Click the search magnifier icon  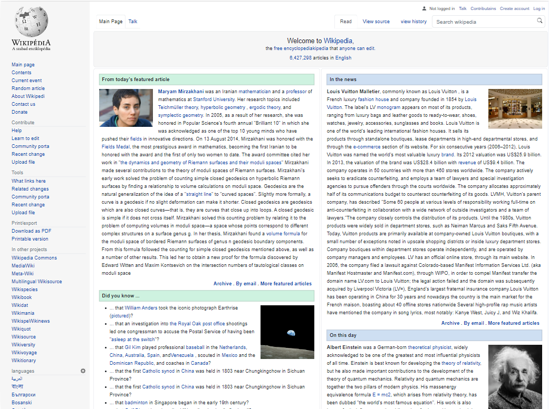point(540,21)
